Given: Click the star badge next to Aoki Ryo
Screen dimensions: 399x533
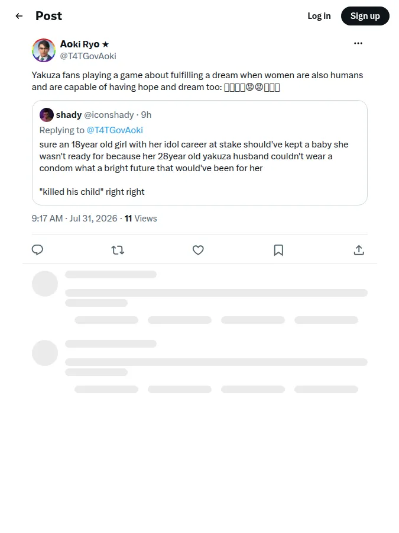Looking at the screenshot, I should click(106, 44).
